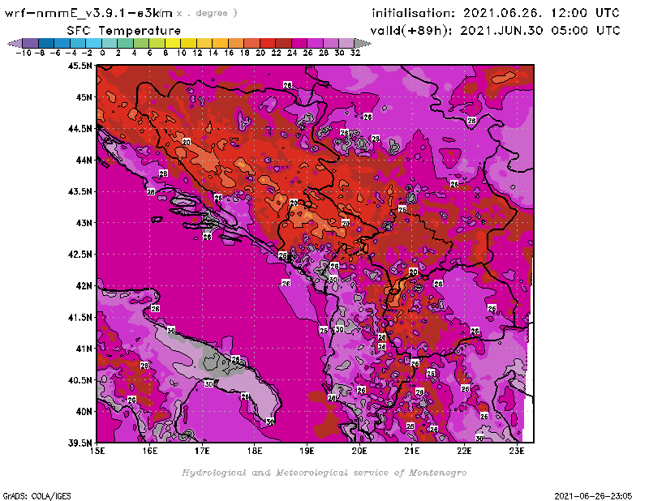Click the '43N' latitude label
The image size is (649, 501).
point(84,223)
